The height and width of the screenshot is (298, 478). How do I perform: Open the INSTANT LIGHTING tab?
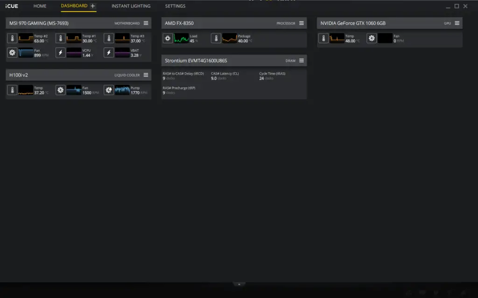(131, 6)
